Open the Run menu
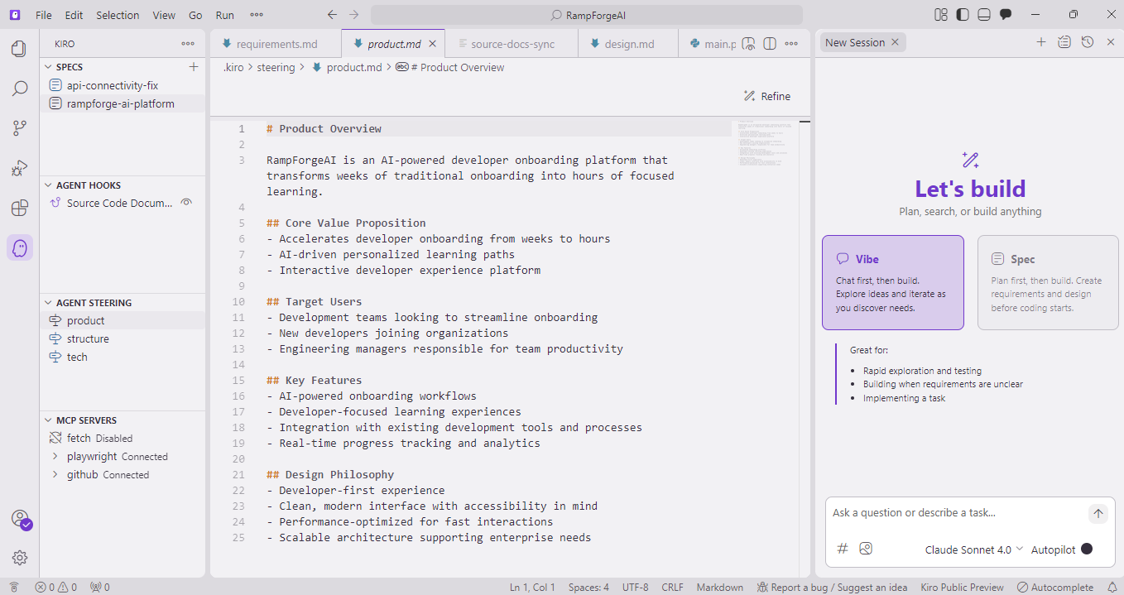 click(x=224, y=15)
